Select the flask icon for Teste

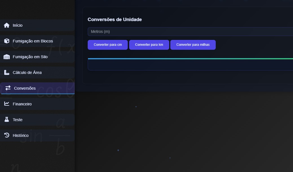point(7,120)
